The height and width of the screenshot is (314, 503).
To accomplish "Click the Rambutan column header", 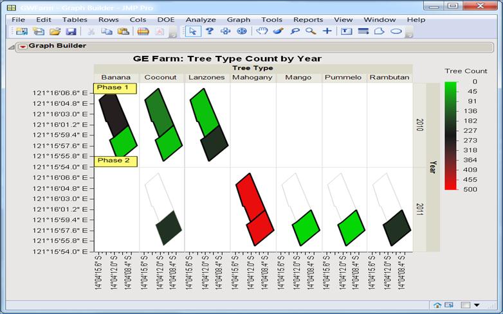I will tap(389, 77).
